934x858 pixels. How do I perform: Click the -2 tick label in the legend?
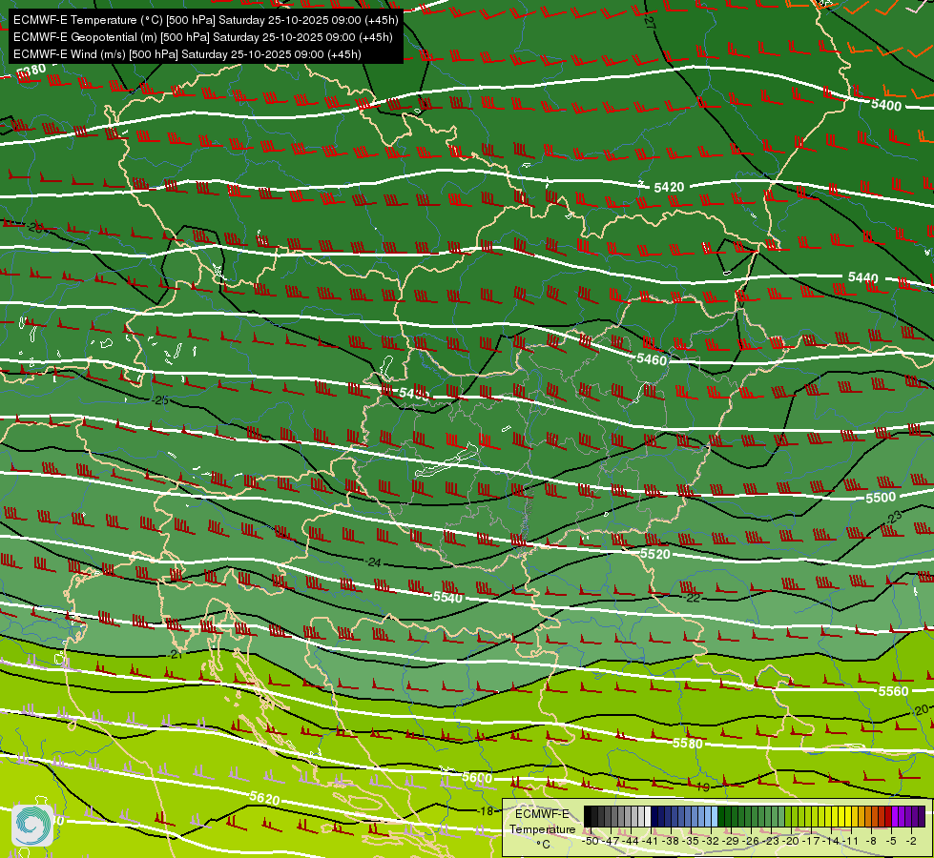[x=911, y=841]
